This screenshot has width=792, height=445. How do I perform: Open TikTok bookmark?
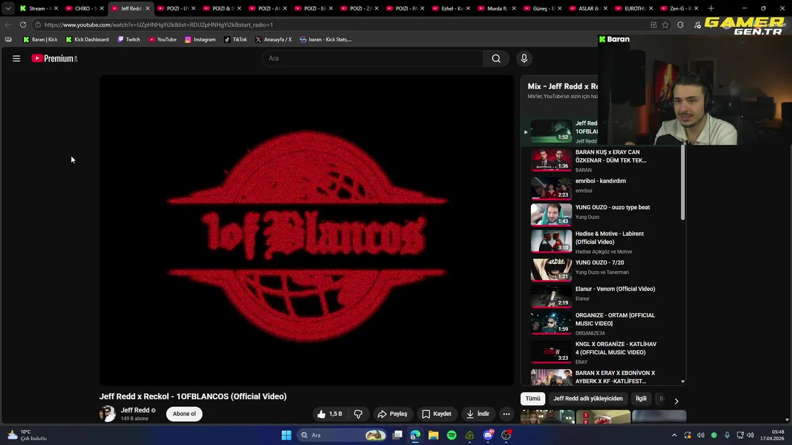[236, 40]
